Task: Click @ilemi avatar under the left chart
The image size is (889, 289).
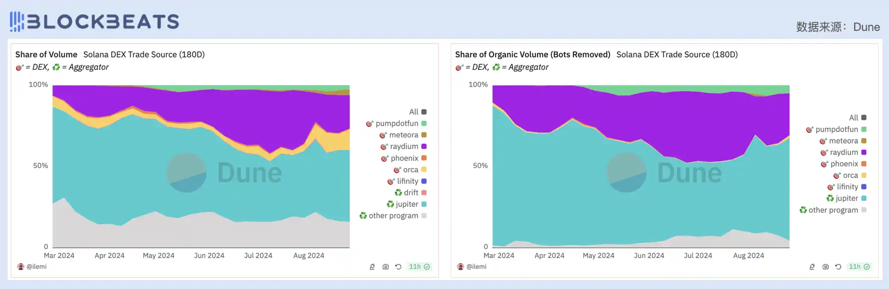Action: [20, 267]
